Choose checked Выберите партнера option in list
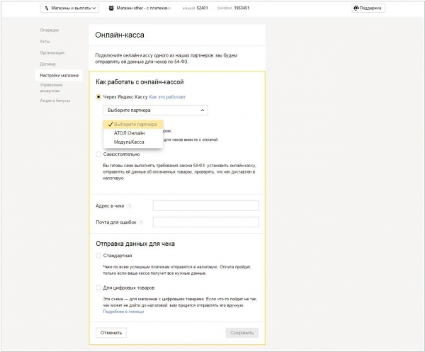This screenshot has height=352, width=425. coord(133,125)
